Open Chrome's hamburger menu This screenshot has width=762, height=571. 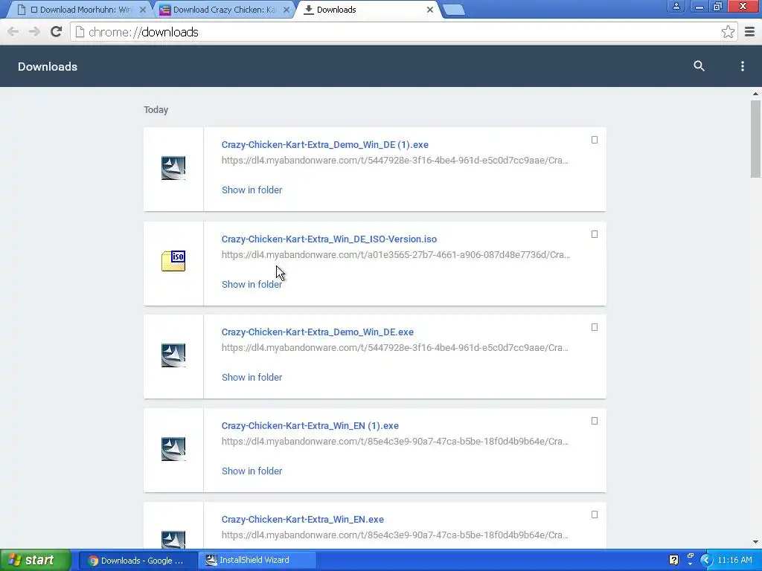click(x=749, y=32)
